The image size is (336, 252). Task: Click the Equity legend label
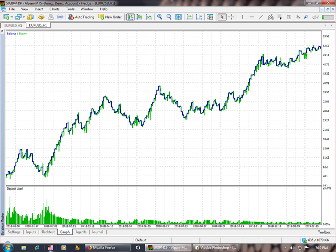[x=23, y=34]
